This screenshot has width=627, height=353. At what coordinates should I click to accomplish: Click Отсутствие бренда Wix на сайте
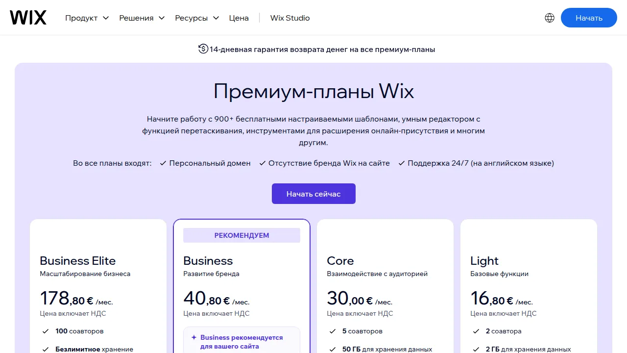pos(329,163)
